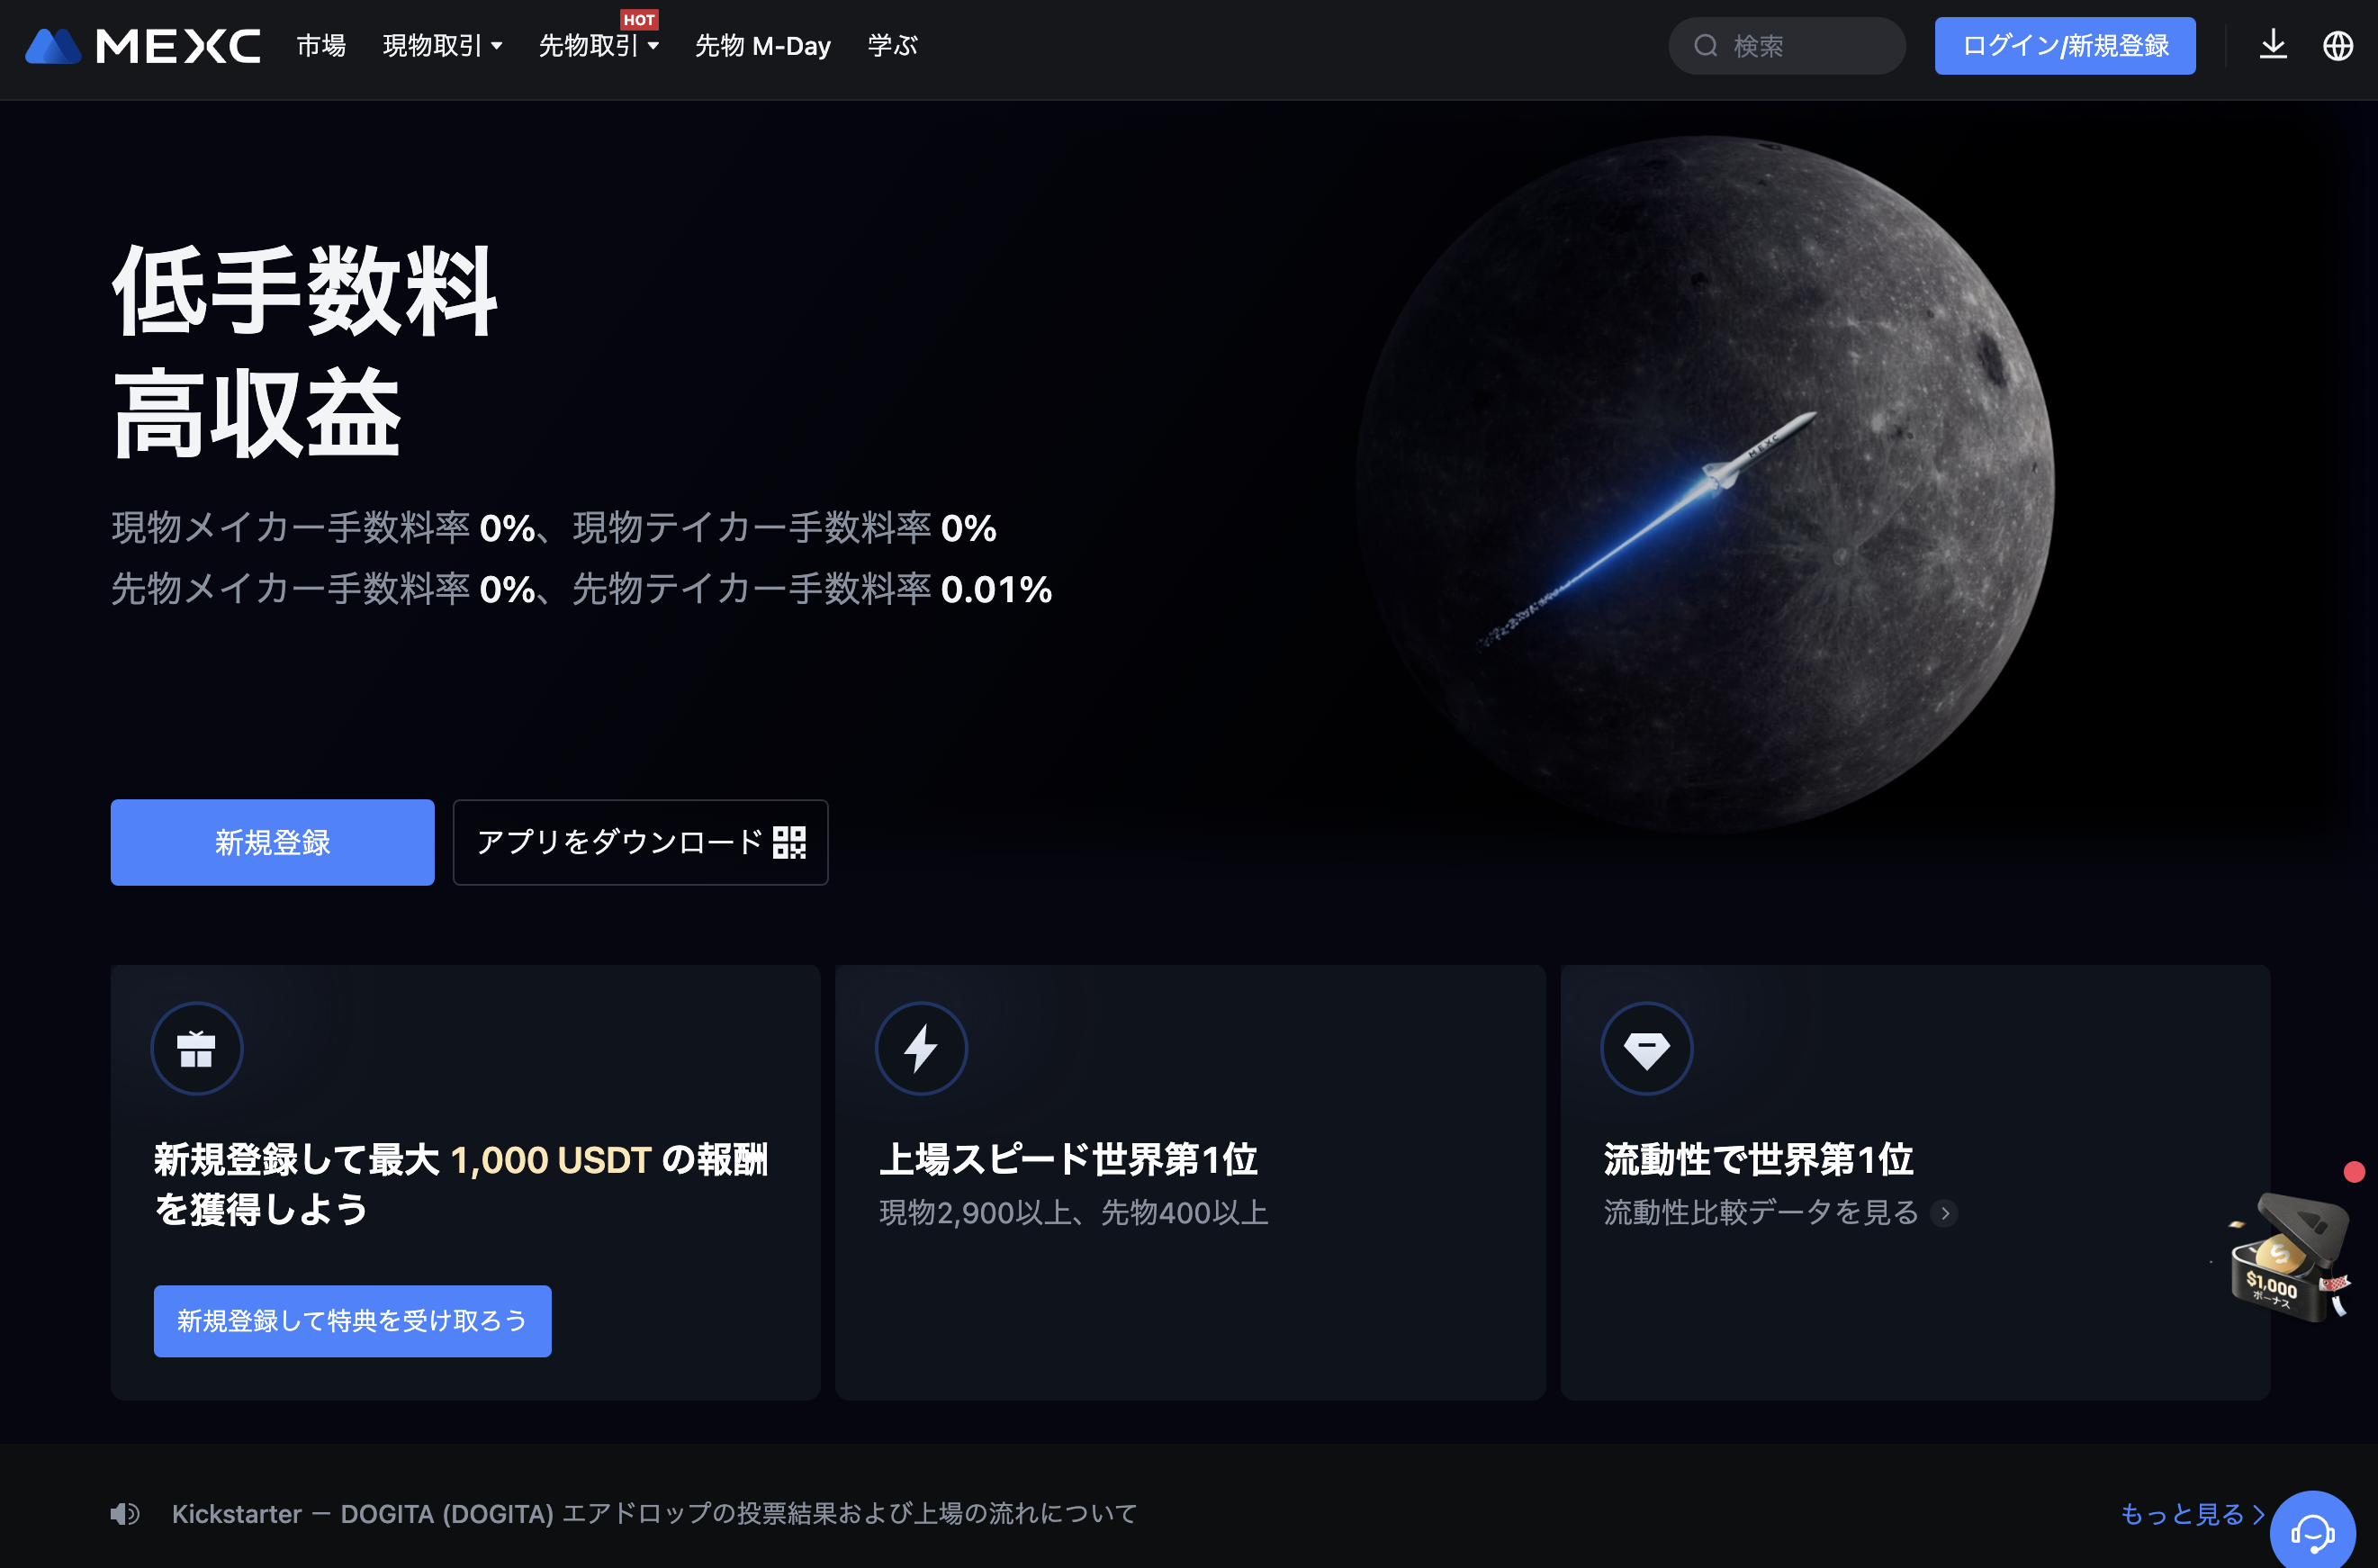Click the speaker announcement icon
The width and height of the screenshot is (2378, 1568).
pyautogui.click(x=125, y=1513)
